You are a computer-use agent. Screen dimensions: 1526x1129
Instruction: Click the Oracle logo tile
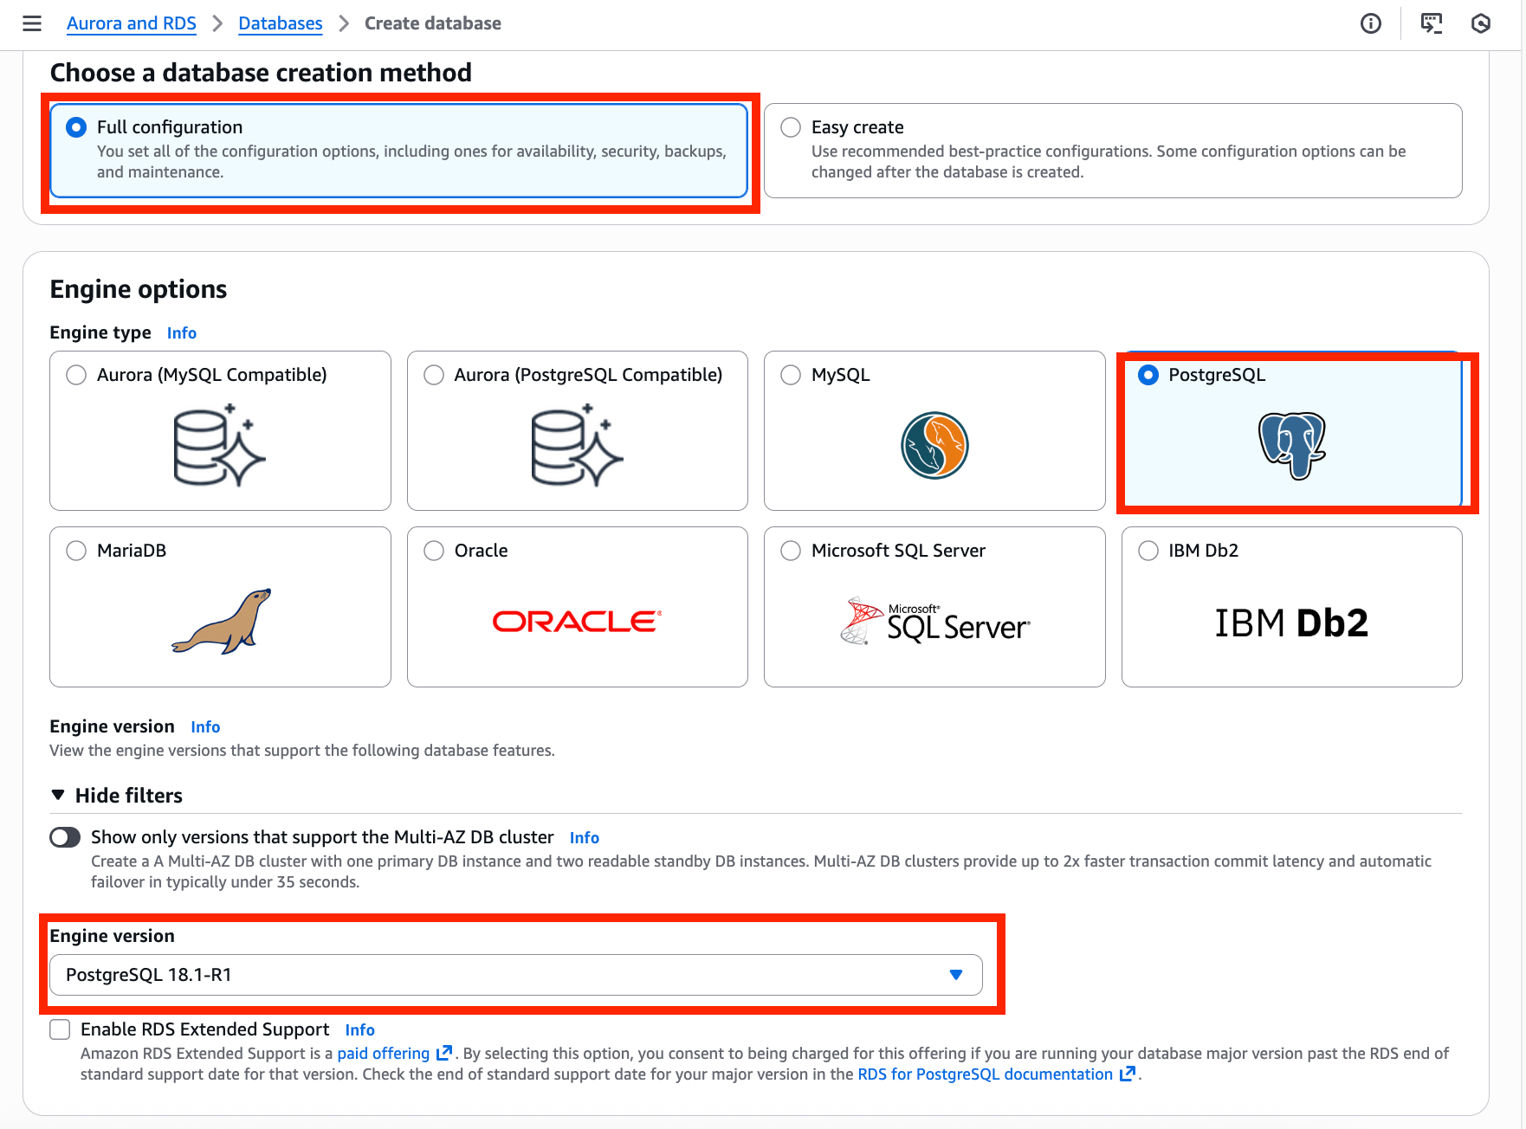coord(577,621)
